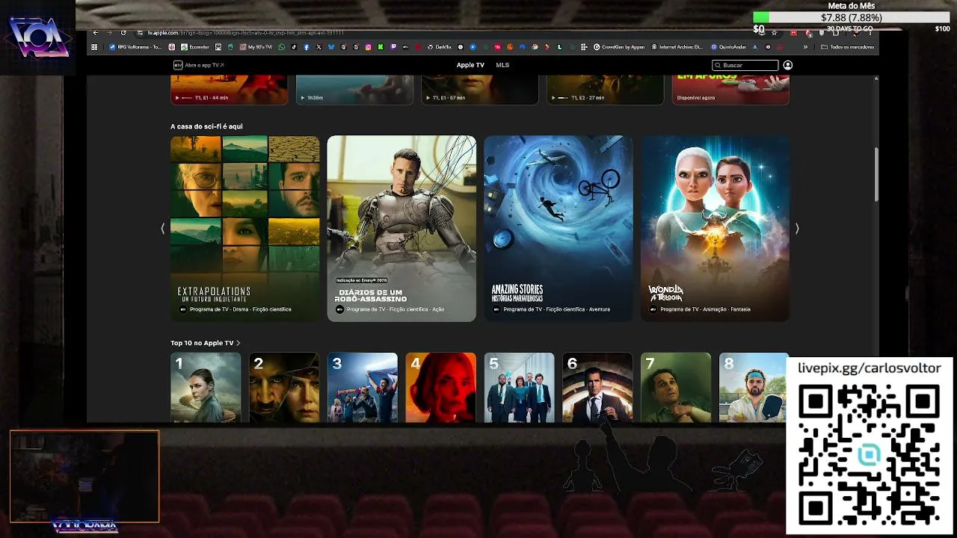Open the Facebook bookmark icon

[x=307, y=47]
